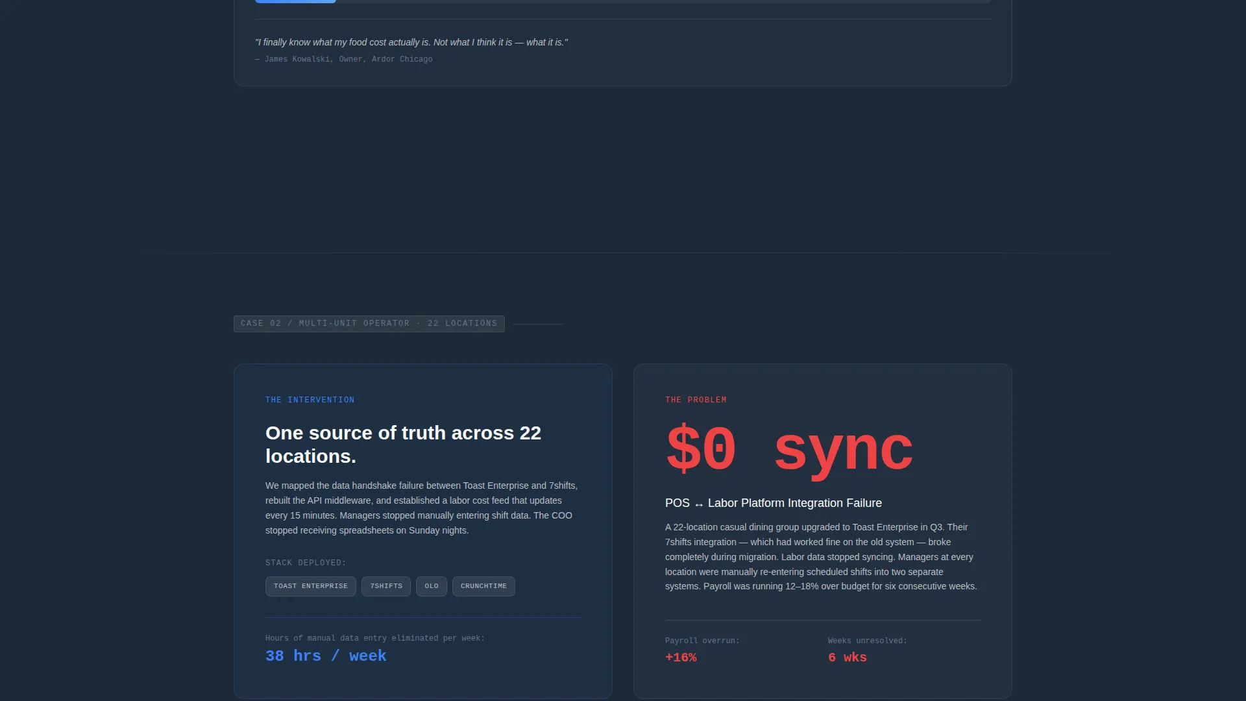The height and width of the screenshot is (701, 1246).
Task: Click the food cost testimonial quote
Action: click(x=411, y=42)
